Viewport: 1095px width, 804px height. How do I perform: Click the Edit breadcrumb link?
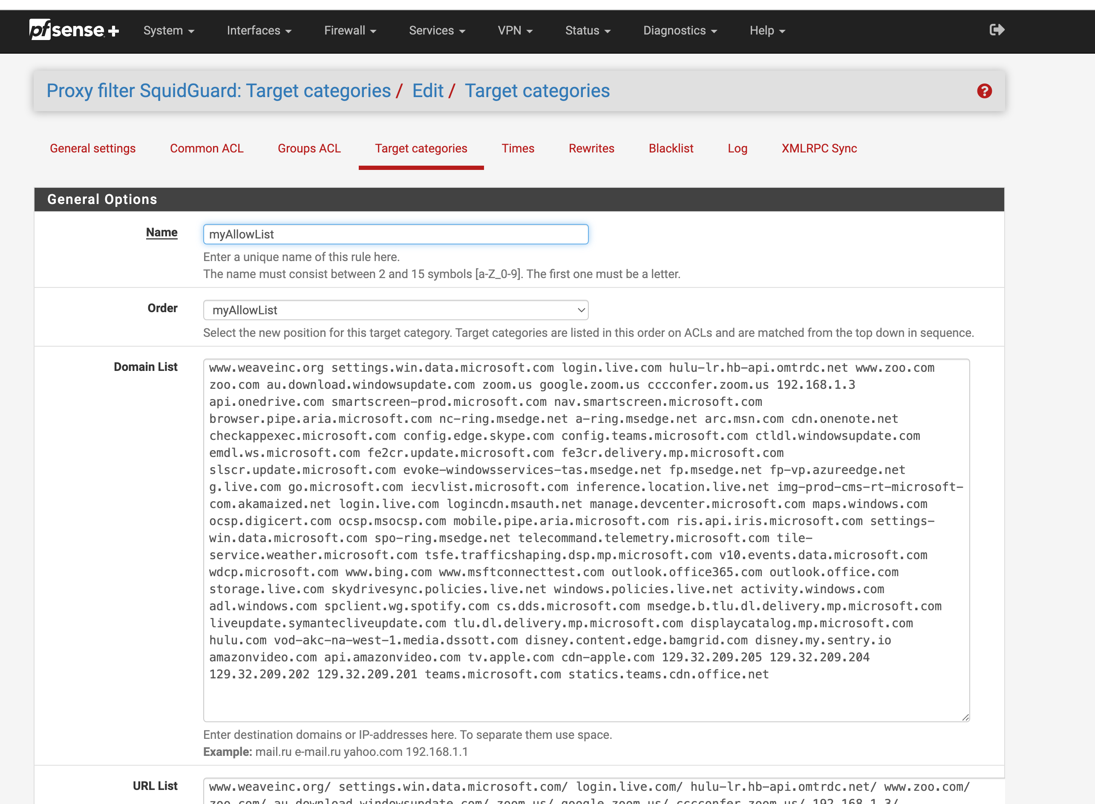pos(427,91)
